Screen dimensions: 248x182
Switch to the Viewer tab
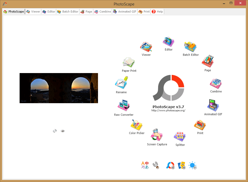click(x=33, y=12)
